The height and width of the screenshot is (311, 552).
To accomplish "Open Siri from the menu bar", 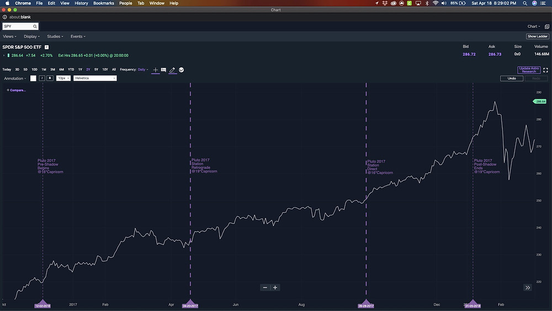I will (534, 3).
